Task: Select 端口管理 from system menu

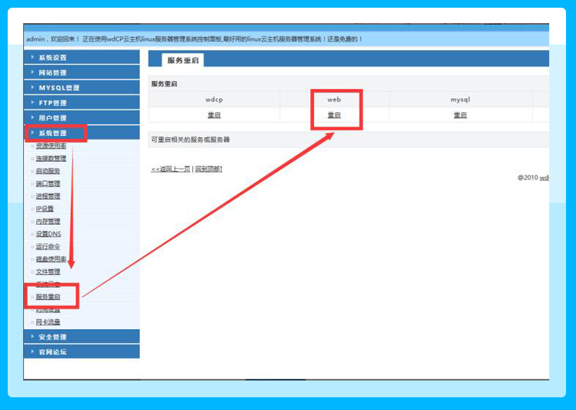Action: pos(48,184)
